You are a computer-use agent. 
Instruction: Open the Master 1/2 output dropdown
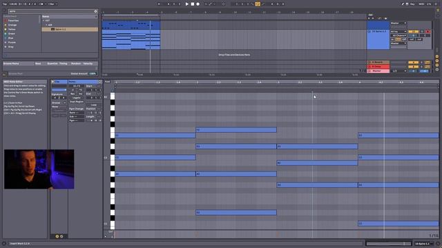399,71
